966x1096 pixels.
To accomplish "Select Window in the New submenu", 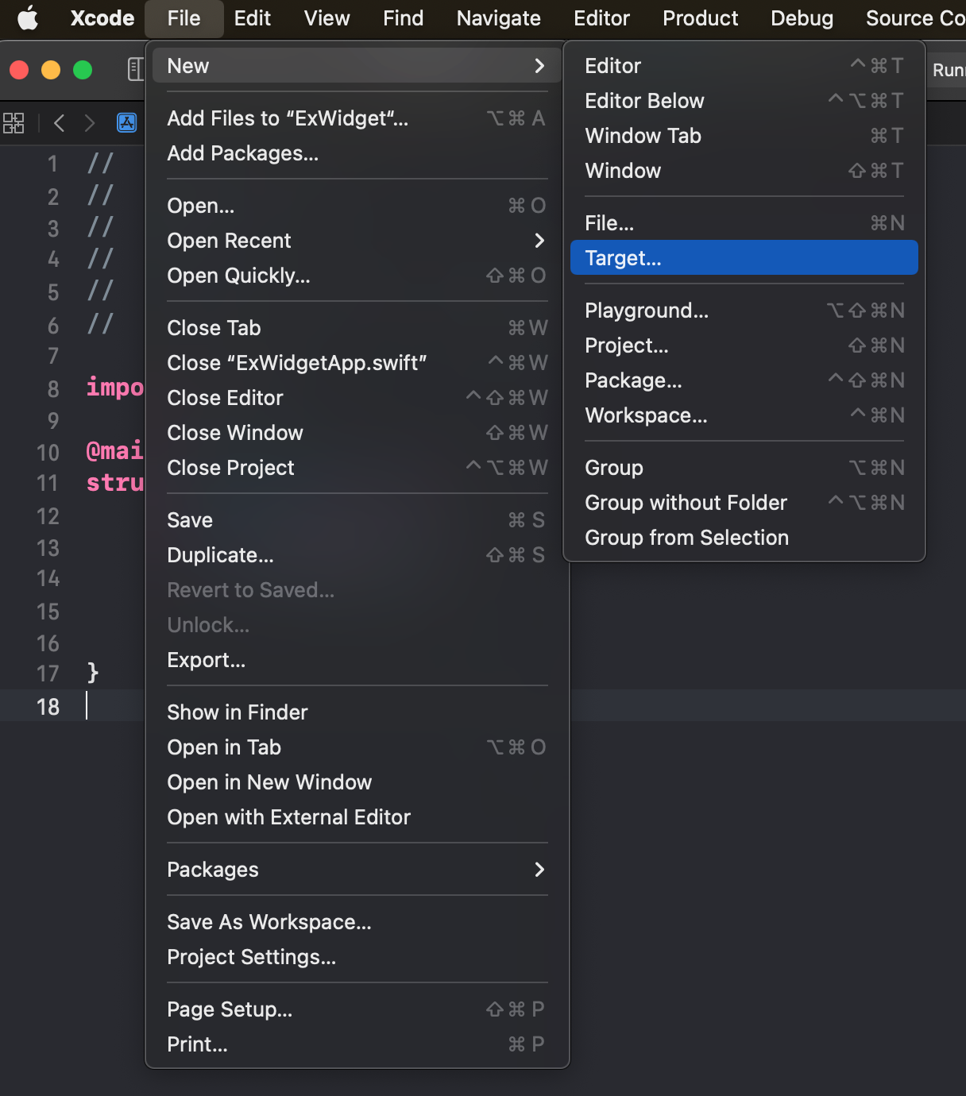I will click(744, 170).
